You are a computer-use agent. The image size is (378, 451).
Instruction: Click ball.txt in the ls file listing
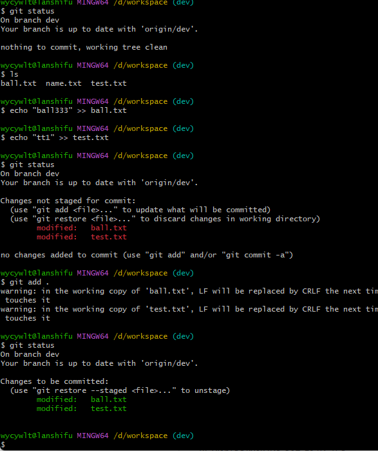(x=19, y=83)
